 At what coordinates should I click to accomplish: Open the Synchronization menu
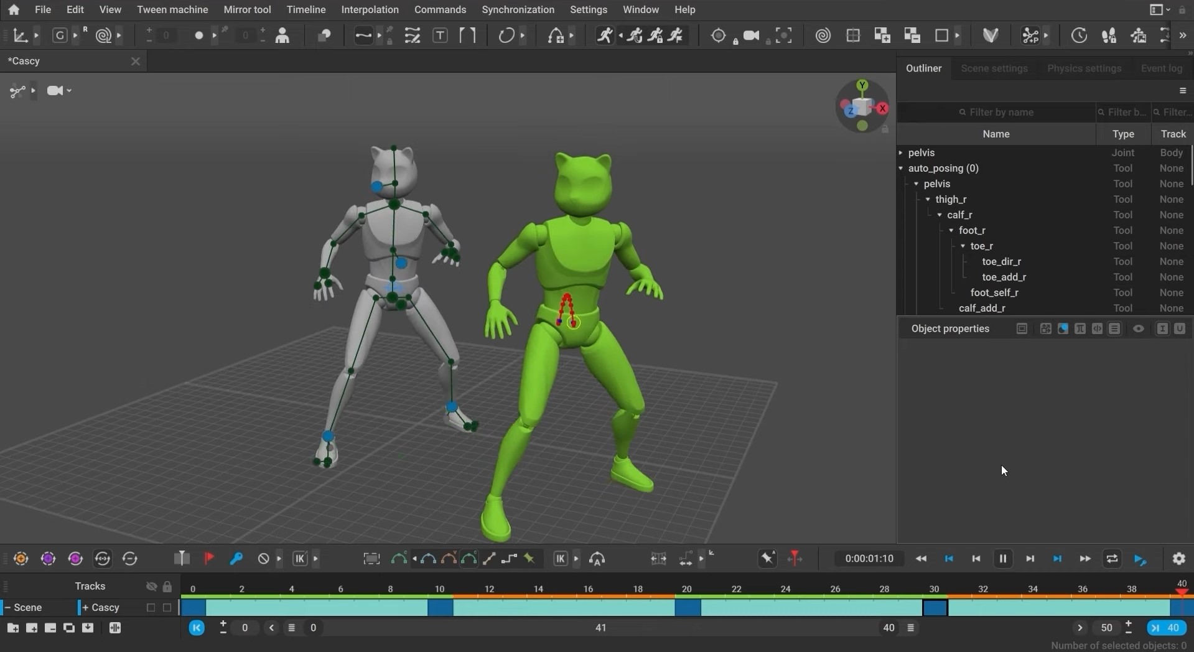pyautogui.click(x=518, y=10)
